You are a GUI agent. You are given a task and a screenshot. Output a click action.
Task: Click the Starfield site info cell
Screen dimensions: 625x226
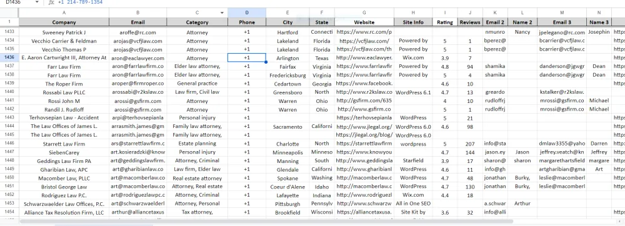pyautogui.click(x=413, y=160)
